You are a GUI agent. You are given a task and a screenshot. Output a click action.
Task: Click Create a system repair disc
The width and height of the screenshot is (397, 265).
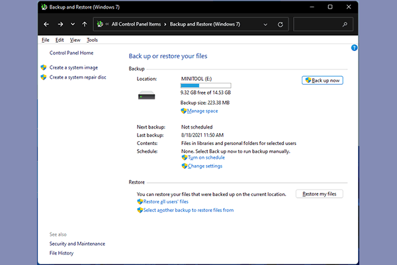point(77,77)
